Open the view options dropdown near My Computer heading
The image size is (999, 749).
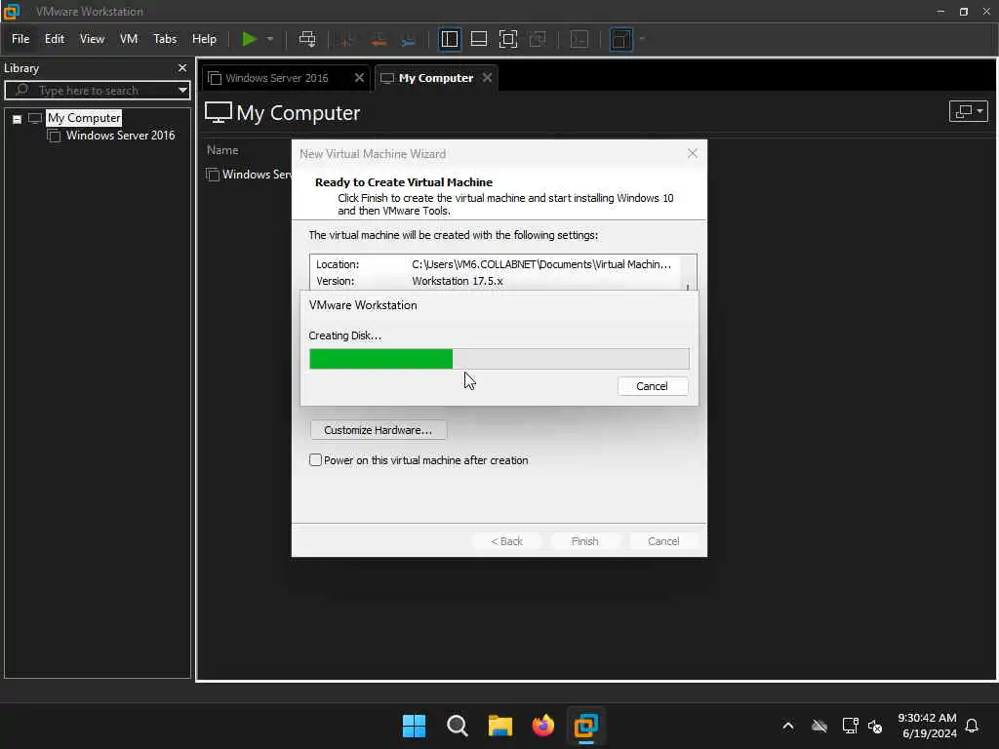tap(969, 111)
